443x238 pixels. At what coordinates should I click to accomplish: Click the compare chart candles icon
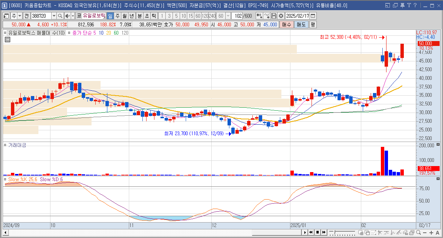click(x=259, y=16)
